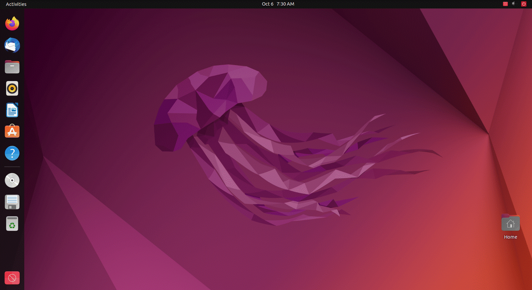Screen dimensions: 532x290
Task: Open the mounted disc icon in the dock
Action: [x=12, y=180]
